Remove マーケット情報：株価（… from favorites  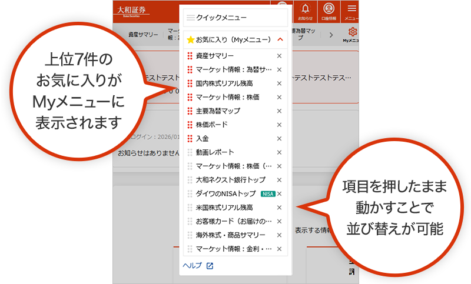(x=279, y=166)
